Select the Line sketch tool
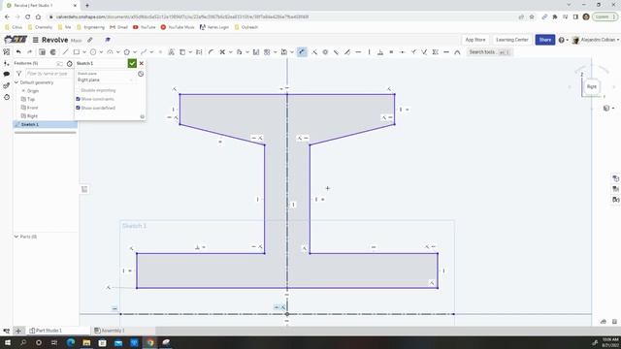The width and height of the screenshot is (621, 349). click(x=65, y=51)
